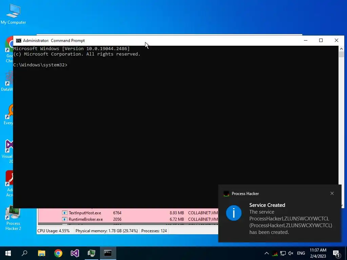
Task: Click 6.72 MB memory value
Action: coord(177,219)
